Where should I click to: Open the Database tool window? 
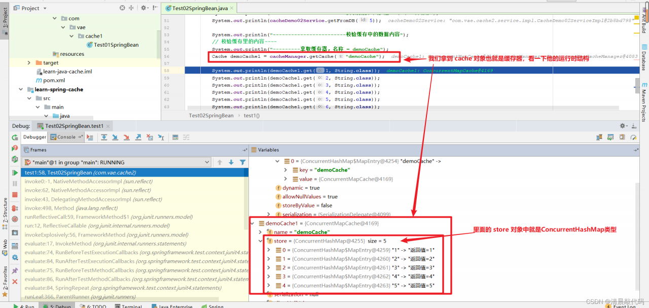tap(643, 57)
